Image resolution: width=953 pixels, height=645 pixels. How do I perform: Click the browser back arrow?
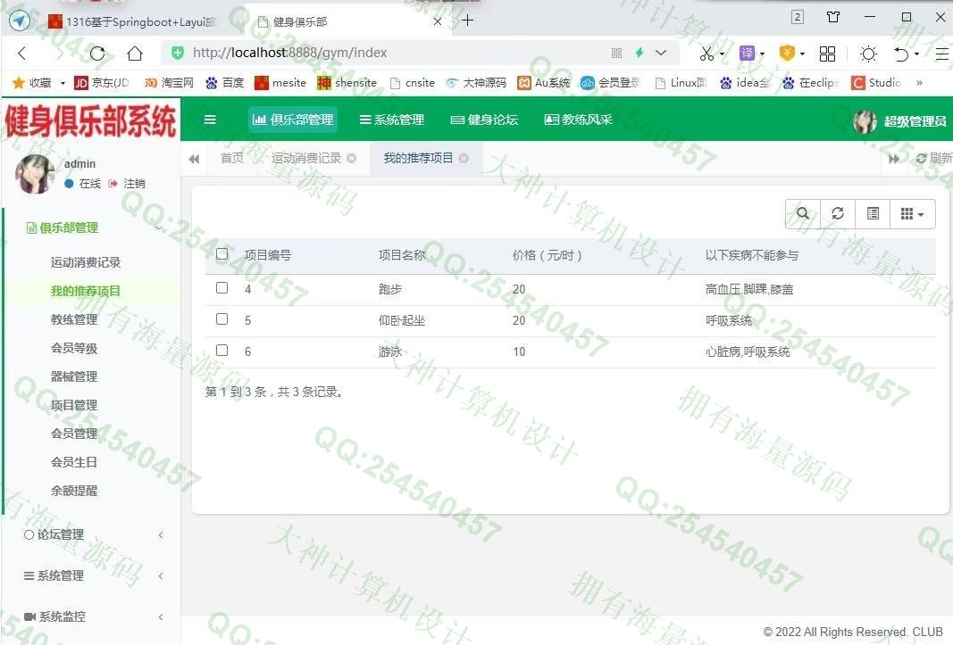coord(22,54)
